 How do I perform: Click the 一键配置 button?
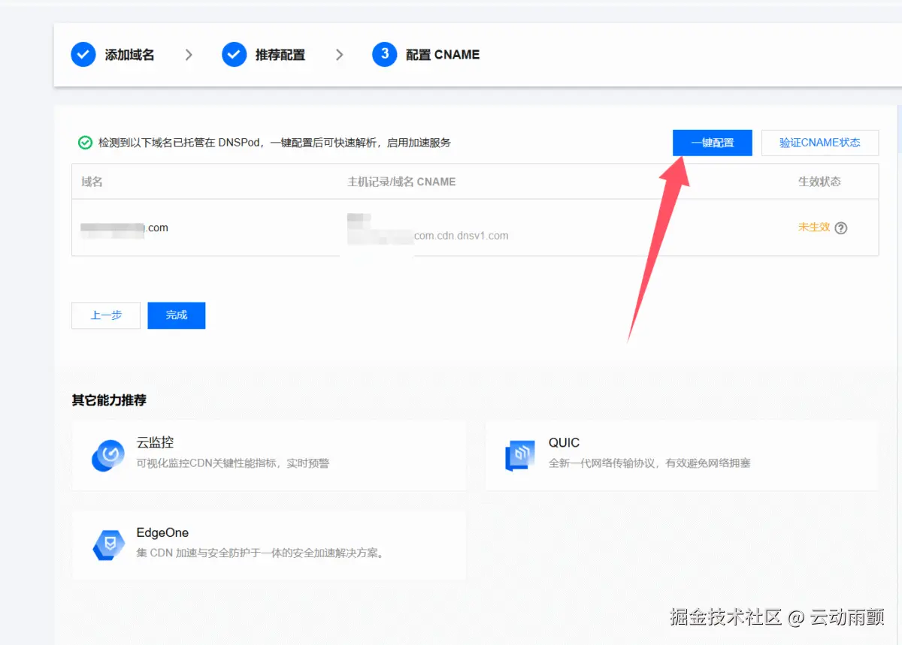712,143
